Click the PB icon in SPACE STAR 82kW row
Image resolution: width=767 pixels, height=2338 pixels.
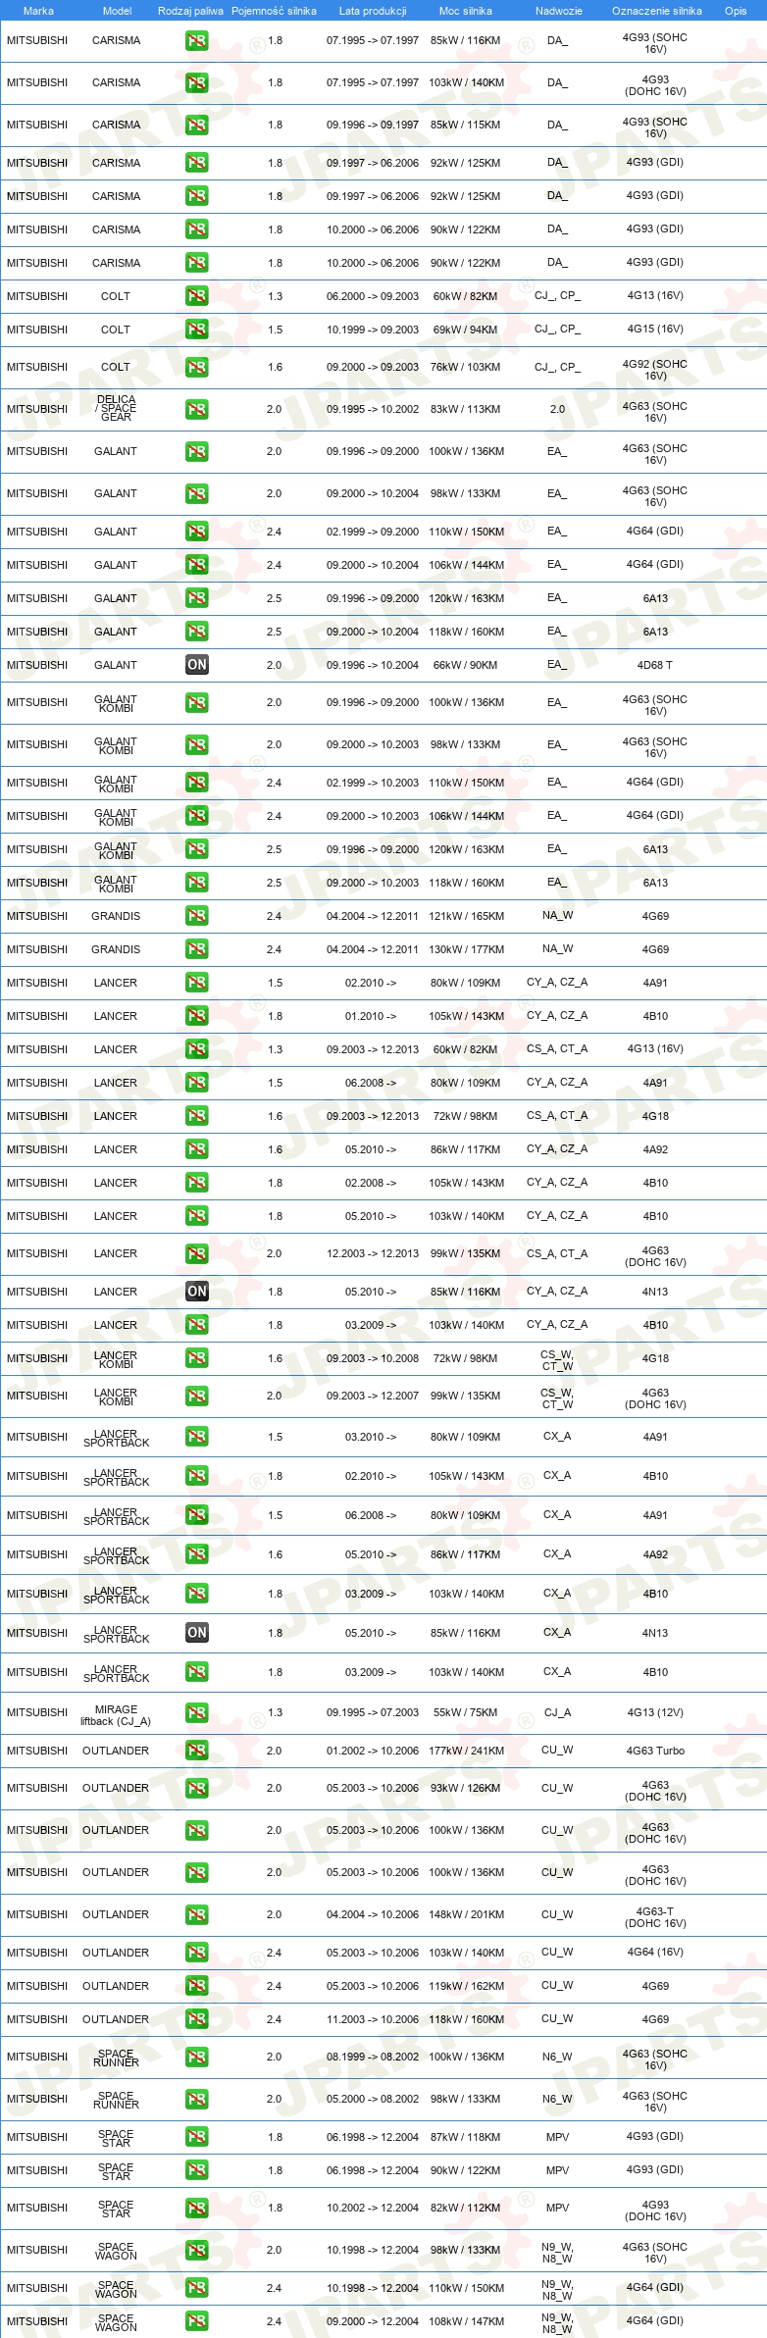pos(196,2208)
